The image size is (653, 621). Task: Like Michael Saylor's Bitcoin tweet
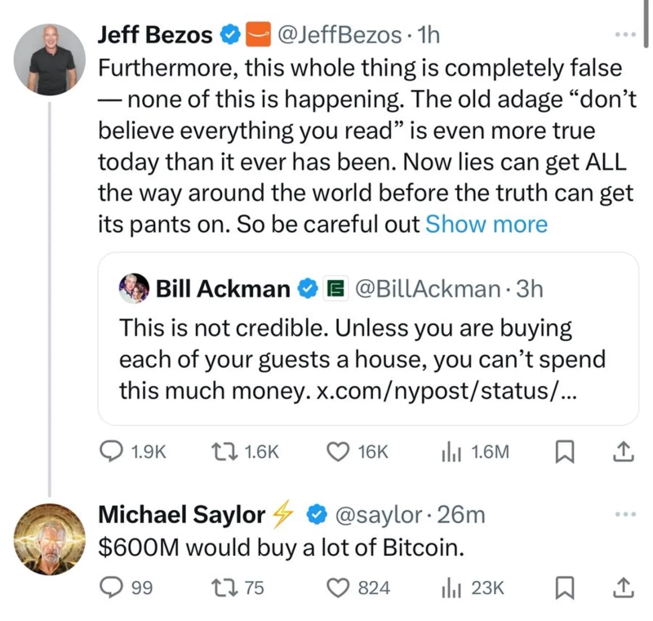[339, 588]
